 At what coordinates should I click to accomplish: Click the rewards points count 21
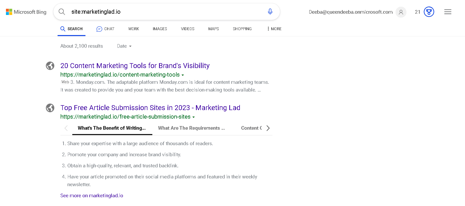pos(417,12)
